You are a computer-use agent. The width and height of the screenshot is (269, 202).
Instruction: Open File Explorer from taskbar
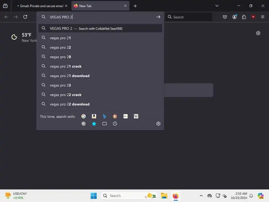tap(164, 196)
